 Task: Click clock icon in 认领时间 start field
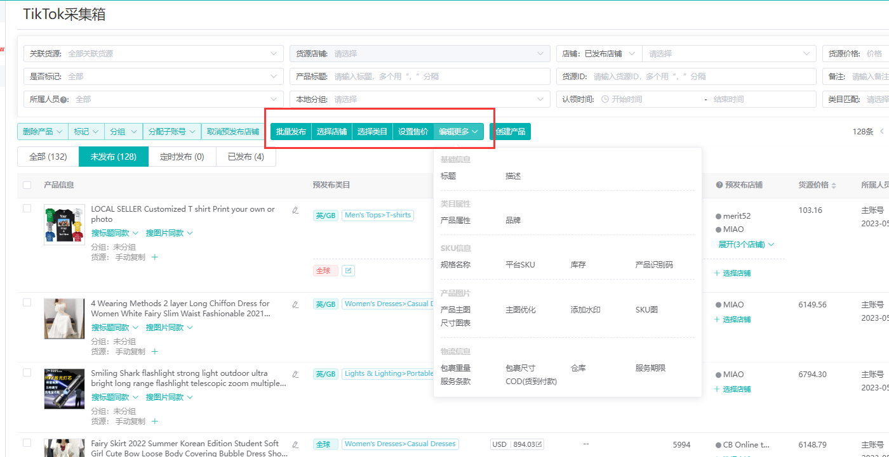[605, 99]
